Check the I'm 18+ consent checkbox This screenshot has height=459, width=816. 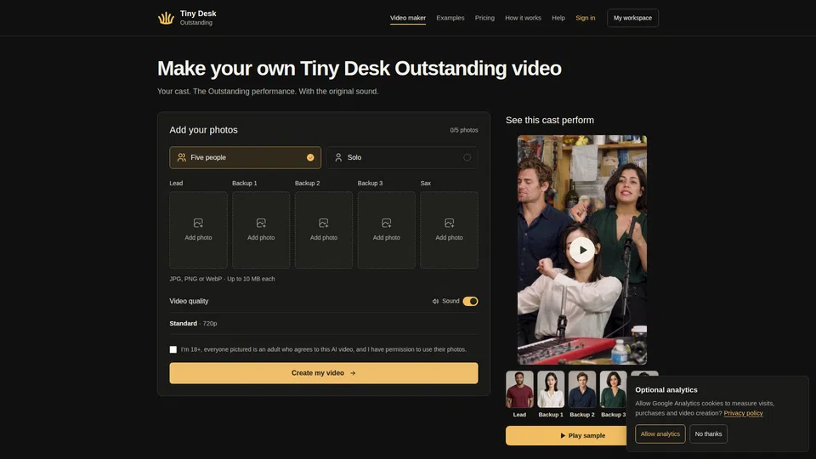(173, 349)
